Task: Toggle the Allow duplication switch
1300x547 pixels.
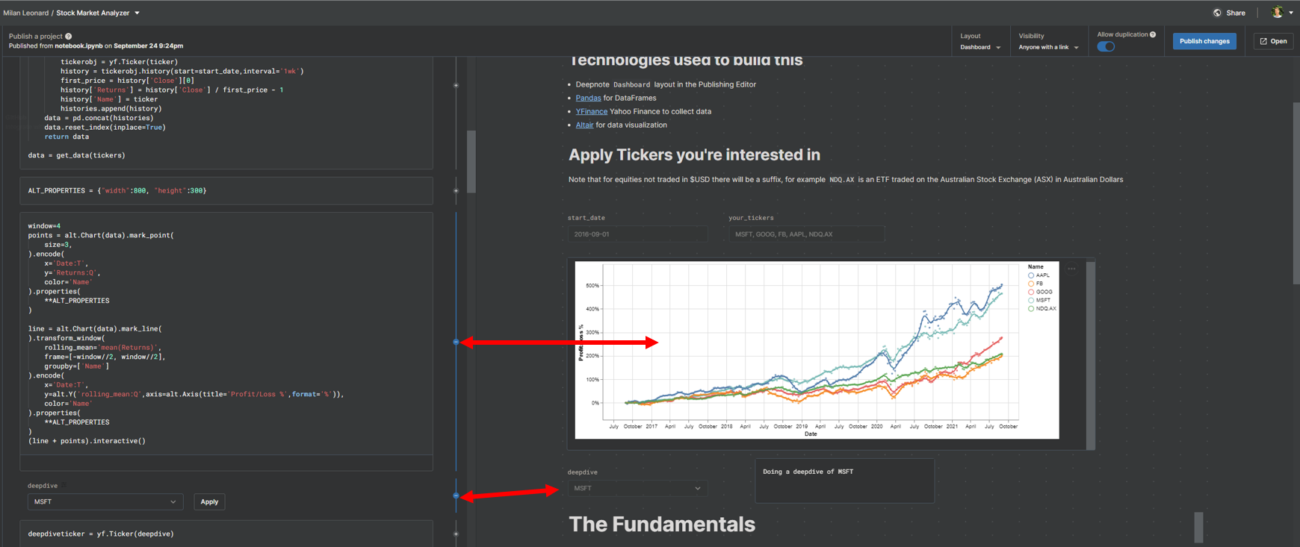Action: 1106,47
